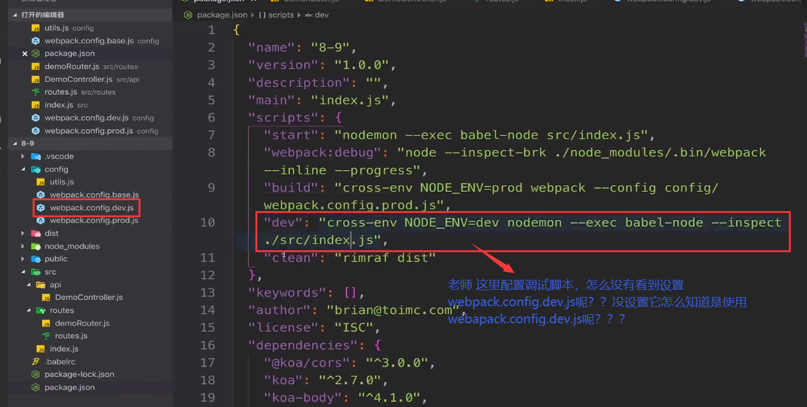Click JS icon of demoRouter.js under routes folder
The height and width of the screenshot is (407, 807).
(x=46, y=323)
